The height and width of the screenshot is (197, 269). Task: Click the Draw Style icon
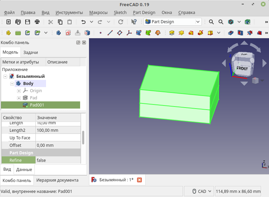(x=231, y=22)
